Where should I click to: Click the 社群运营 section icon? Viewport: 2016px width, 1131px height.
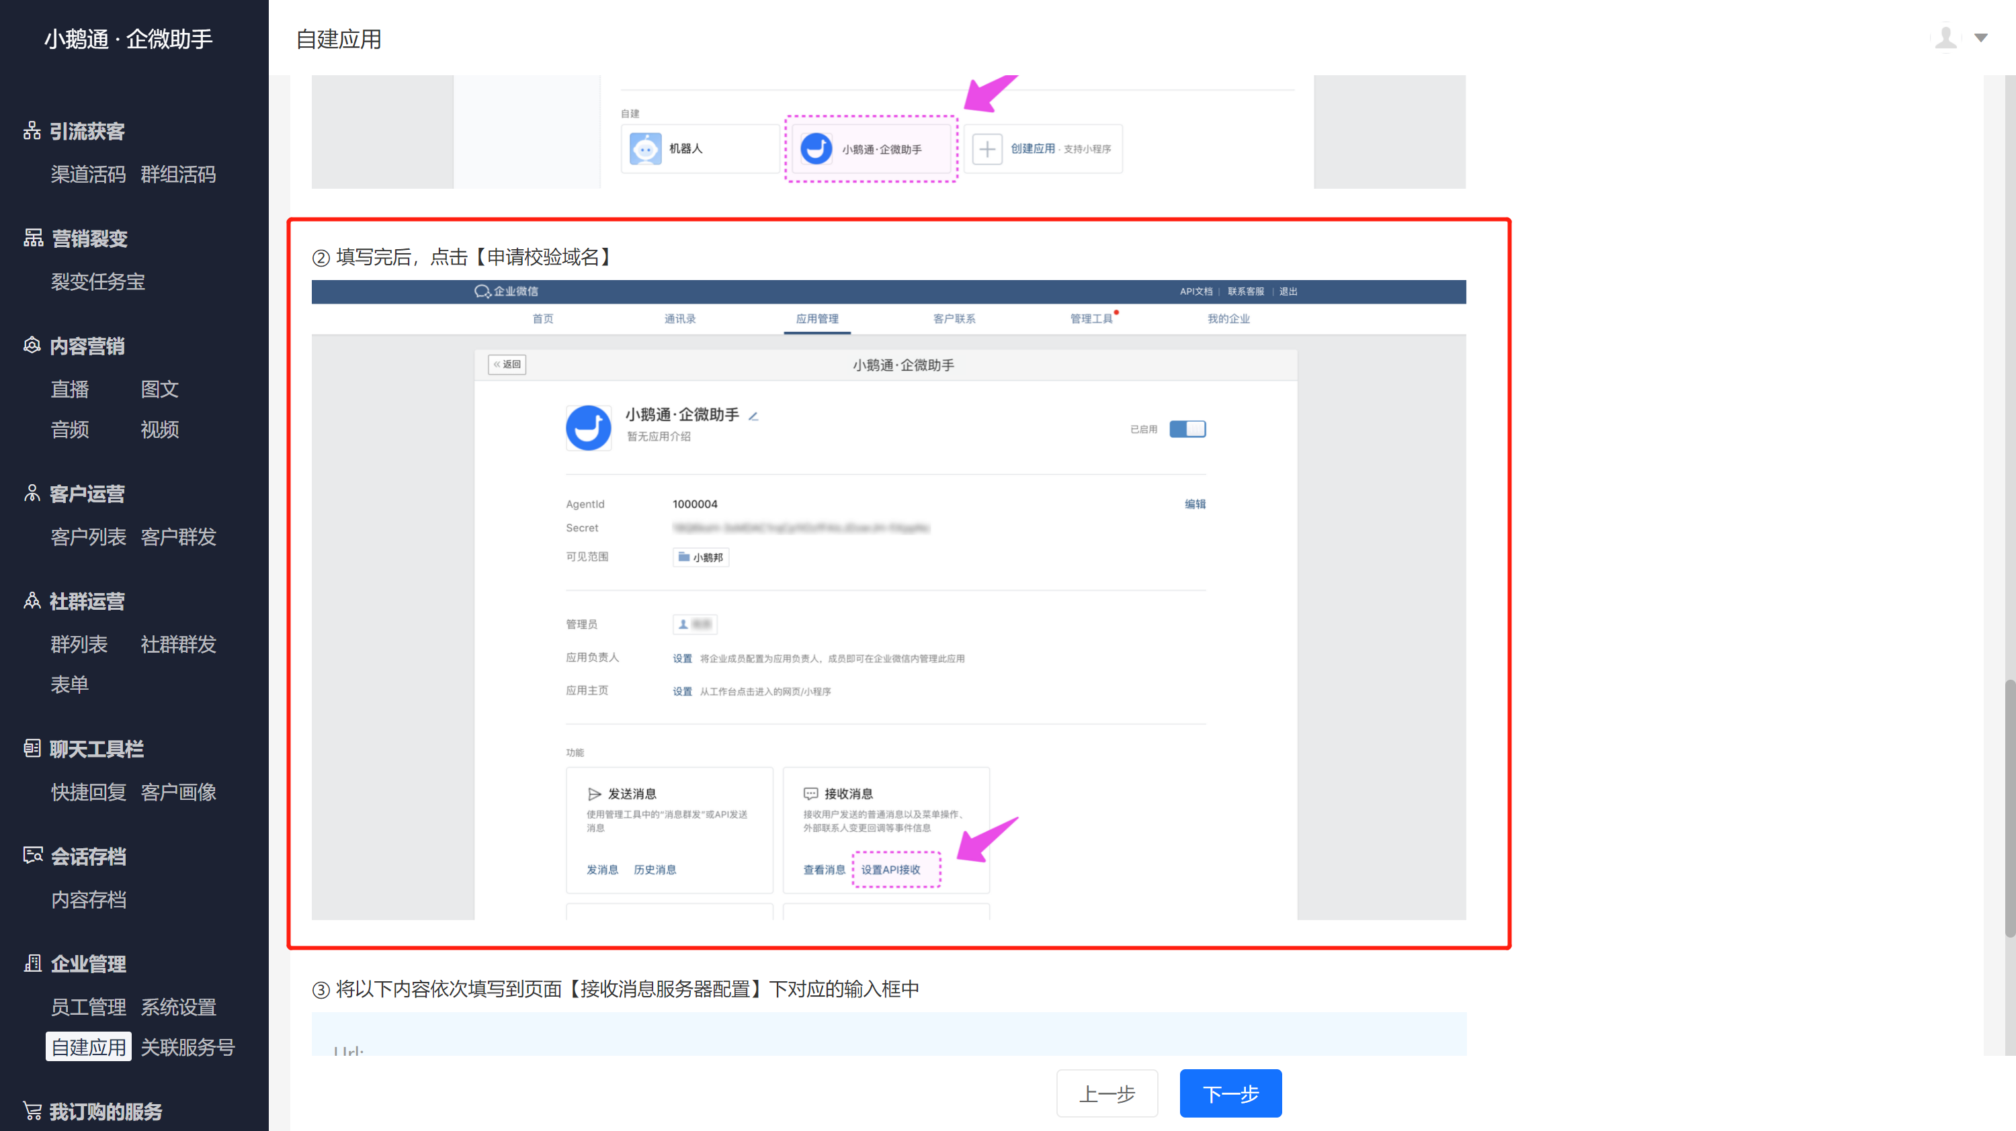point(32,600)
